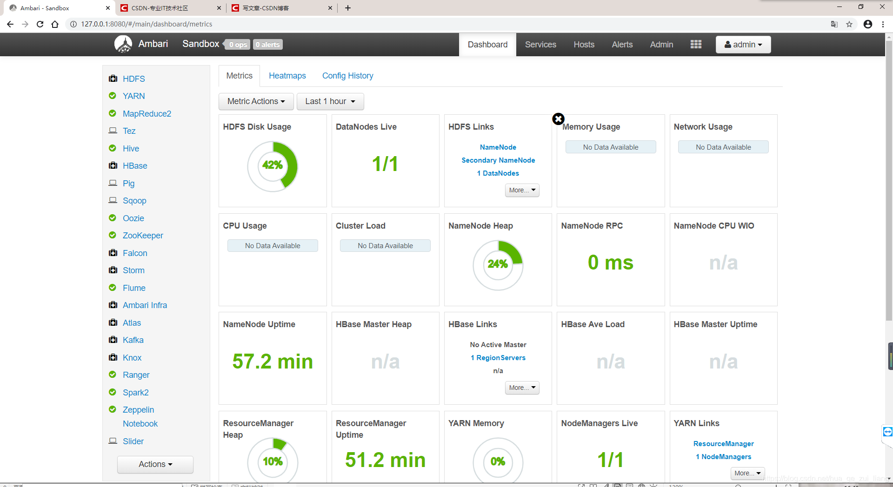Remove the HDFS Links widget with X icon
Viewport: 893px width, 487px height.
(x=558, y=119)
